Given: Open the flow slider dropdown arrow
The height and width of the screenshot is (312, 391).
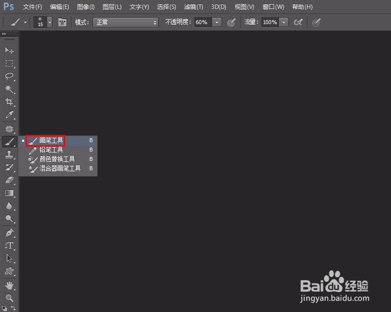Looking at the screenshot, I should click(x=283, y=22).
